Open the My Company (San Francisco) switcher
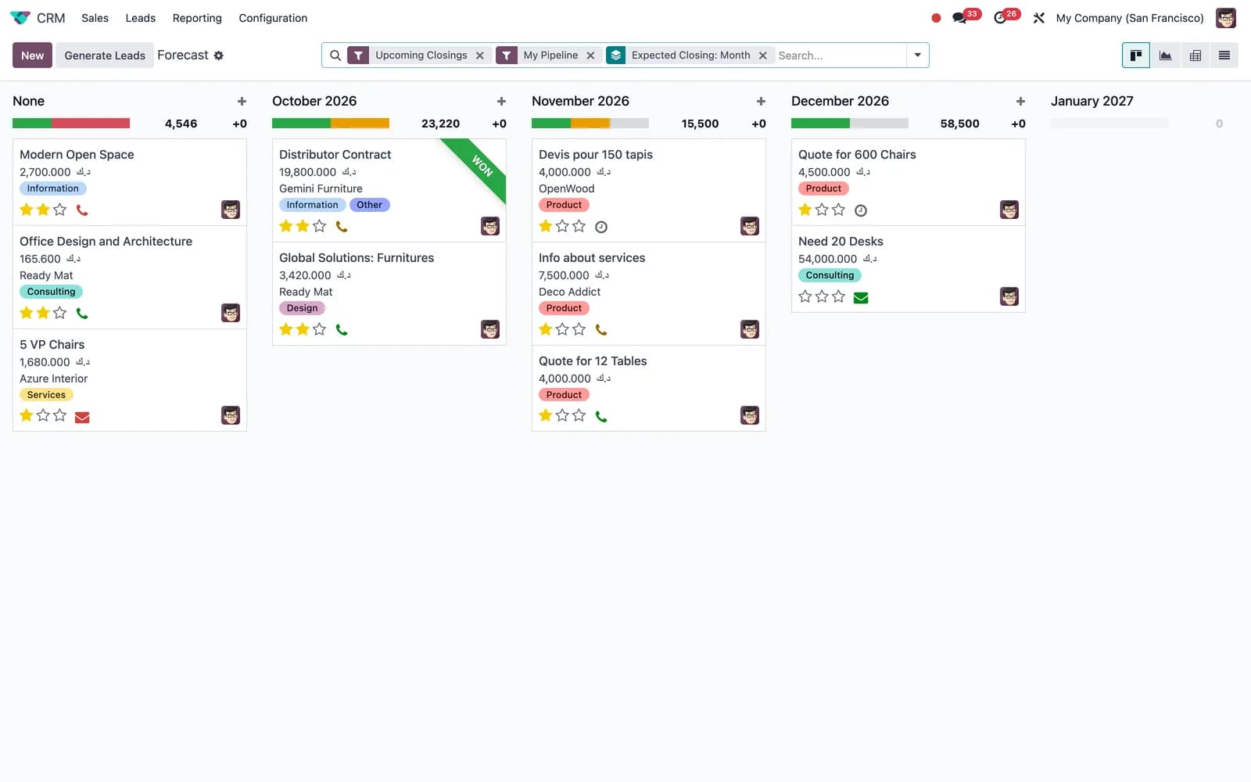 tap(1130, 18)
